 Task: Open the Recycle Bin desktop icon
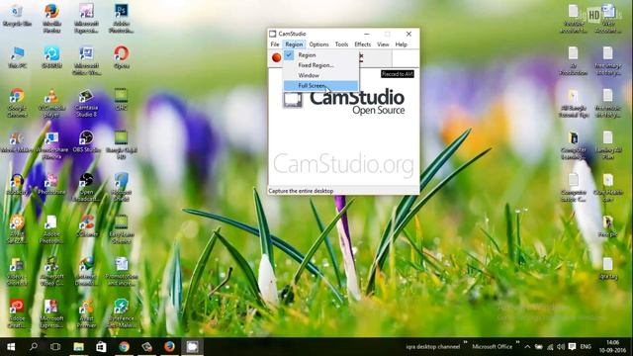(x=17, y=16)
